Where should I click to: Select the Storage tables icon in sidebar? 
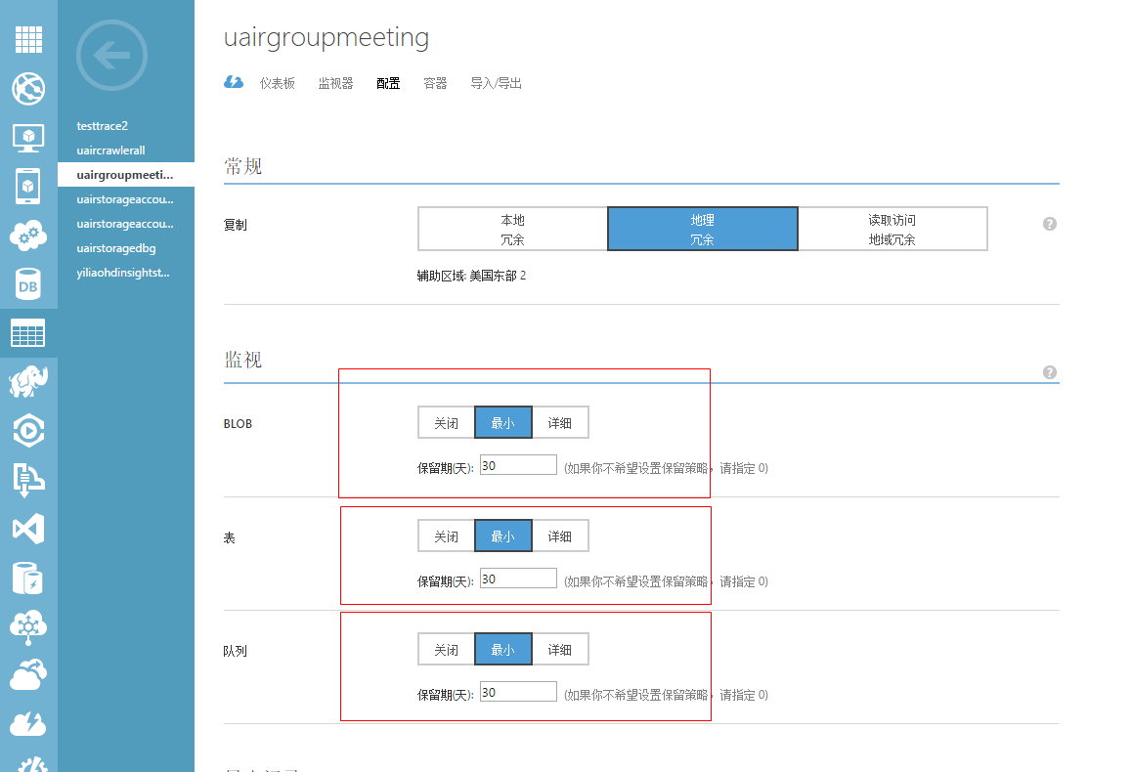coord(28,332)
